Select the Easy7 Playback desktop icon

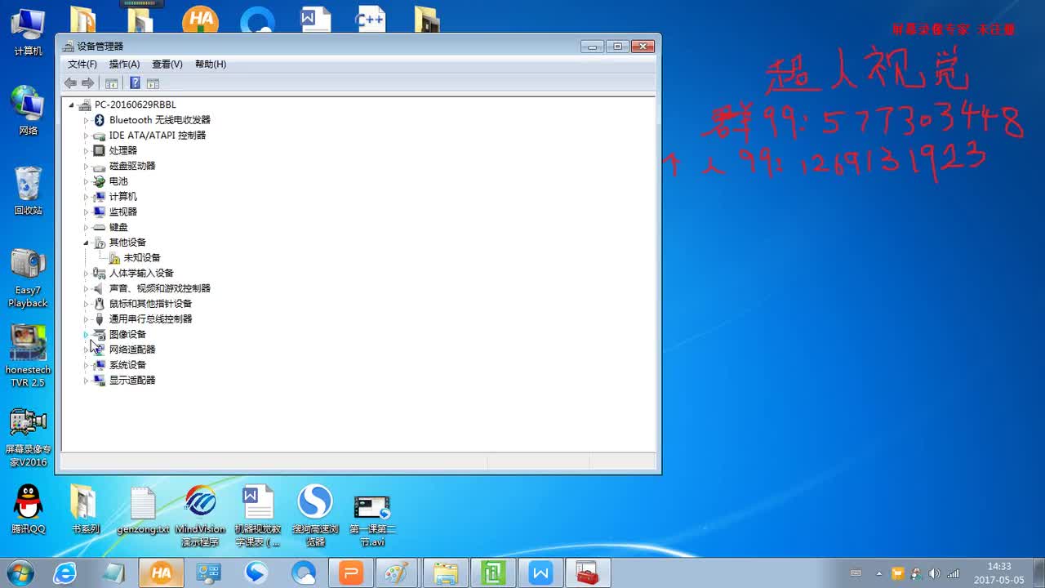pyautogui.click(x=28, y=278)
